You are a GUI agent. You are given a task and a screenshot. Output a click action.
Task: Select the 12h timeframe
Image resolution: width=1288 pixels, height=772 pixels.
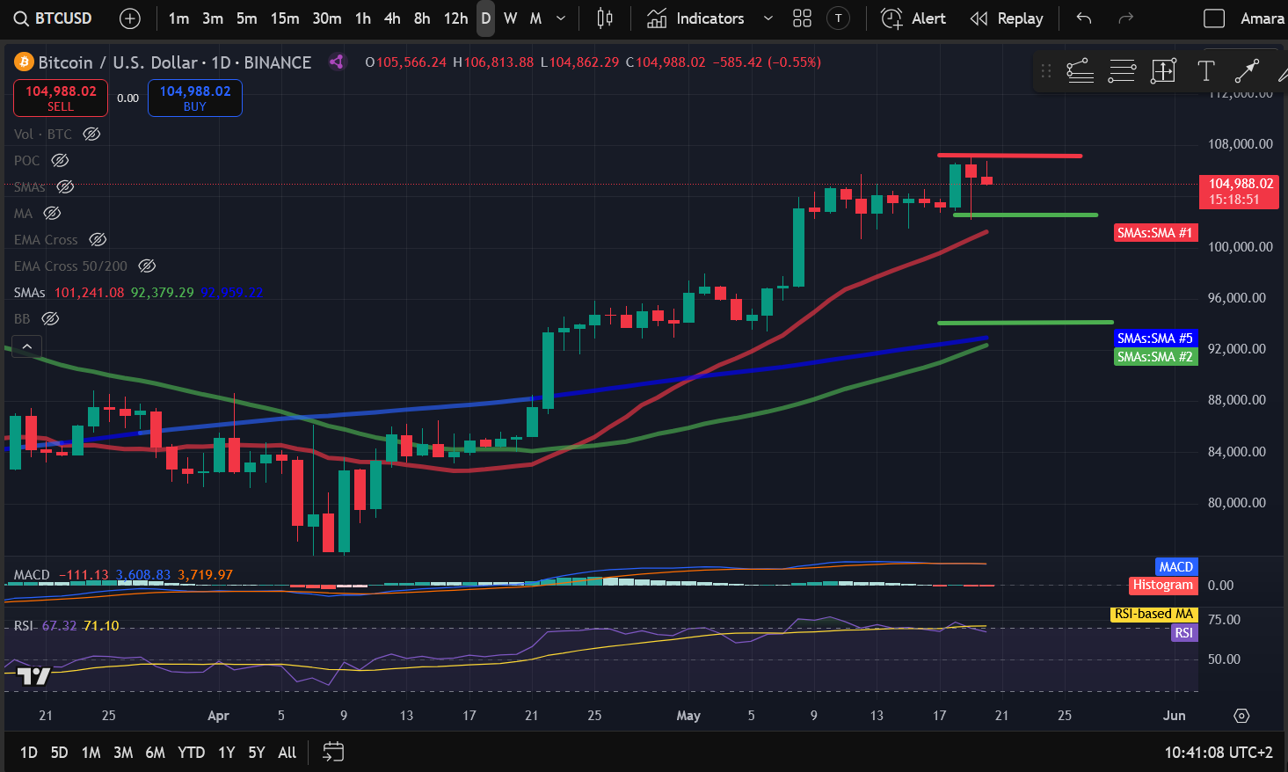[455, 18]
